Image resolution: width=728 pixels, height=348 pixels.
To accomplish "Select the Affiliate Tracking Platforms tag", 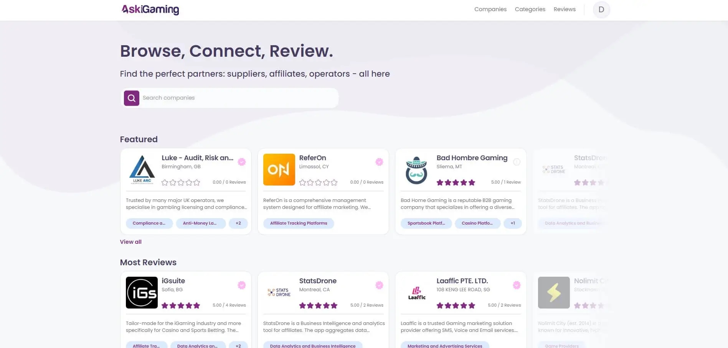I will (x=299, y=223).
